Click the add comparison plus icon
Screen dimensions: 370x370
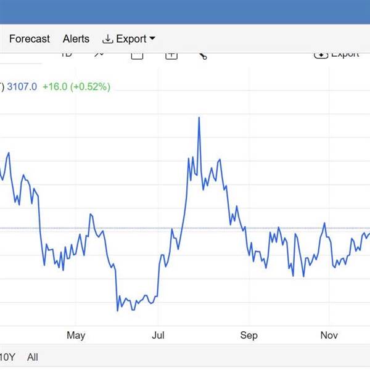[171, 55]
